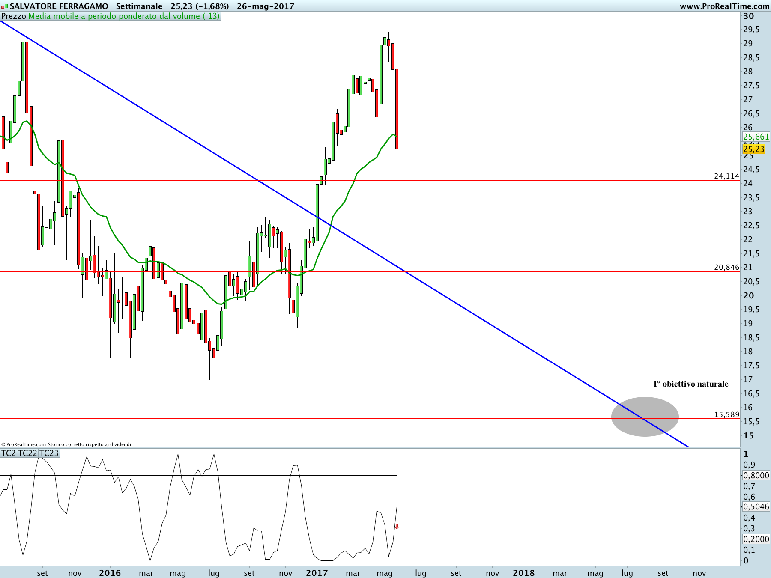Click the 20 price scale label
Screen dimensions: 771x578
coord(749,295)
